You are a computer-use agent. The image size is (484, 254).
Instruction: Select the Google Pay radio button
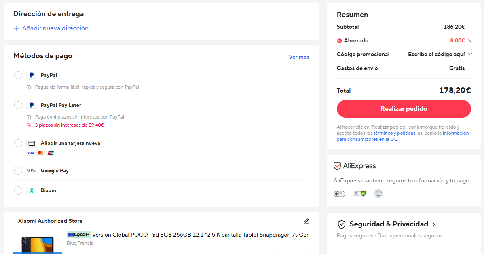(18, 171)
